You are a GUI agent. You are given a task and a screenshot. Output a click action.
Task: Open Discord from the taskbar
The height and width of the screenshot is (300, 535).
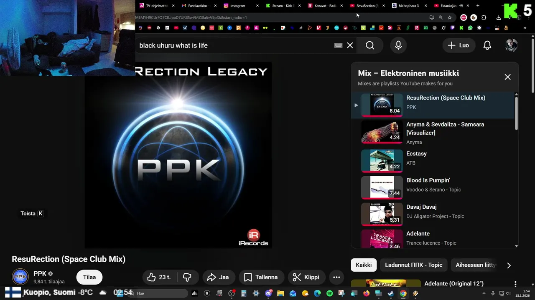(x=268, y=293)
